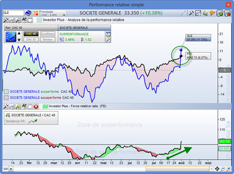This screenshot has height=174, width=234.
Task: Open the A-Z symbol dictionary book icon
Action: 28,13
